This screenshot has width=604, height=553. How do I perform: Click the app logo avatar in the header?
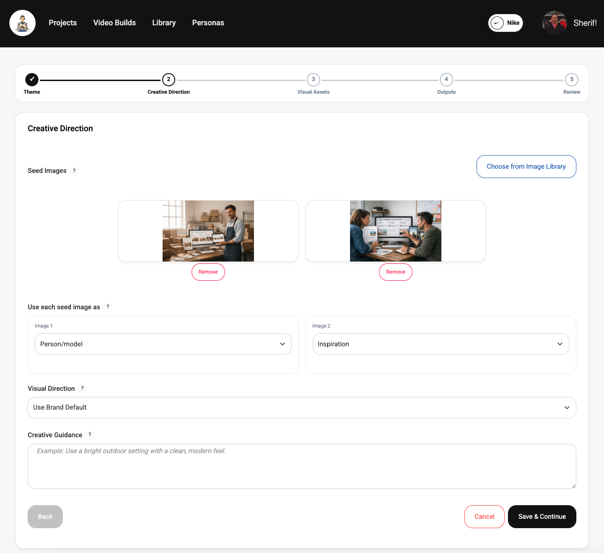[22, 23]
